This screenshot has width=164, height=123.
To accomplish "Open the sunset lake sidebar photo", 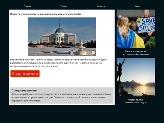I will pos(136,77).
